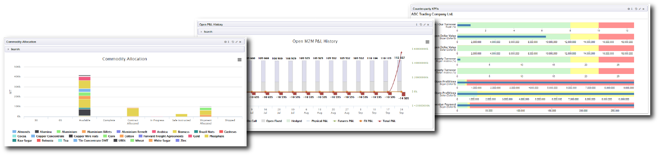Image resolution: width=660 pixels, height=156 pixels.
Task: Refresh the Open P&L History panel
Action: pyautogui.click(x=421, y=25)
